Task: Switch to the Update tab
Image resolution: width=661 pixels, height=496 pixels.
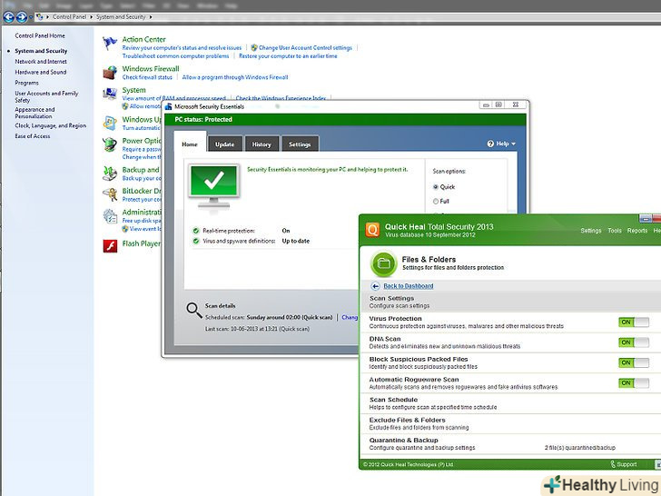Action: (x=224, y=144)
